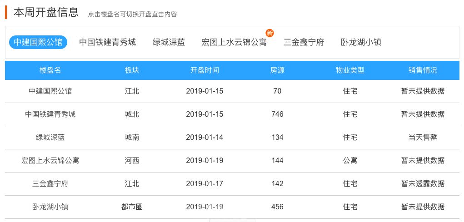Switch to the 中国铁建青秀城 tab
464x222 pixels.
tap(107, 42)
